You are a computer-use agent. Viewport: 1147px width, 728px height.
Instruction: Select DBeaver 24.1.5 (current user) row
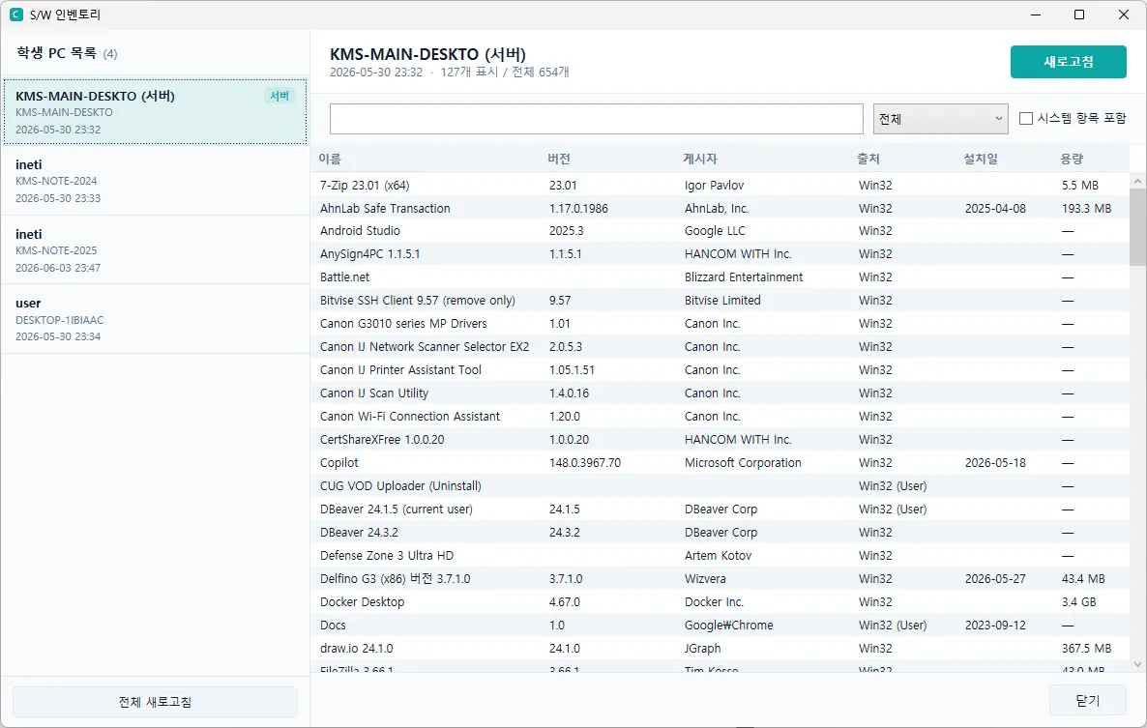pyautogui.click(x=721, y=510)
